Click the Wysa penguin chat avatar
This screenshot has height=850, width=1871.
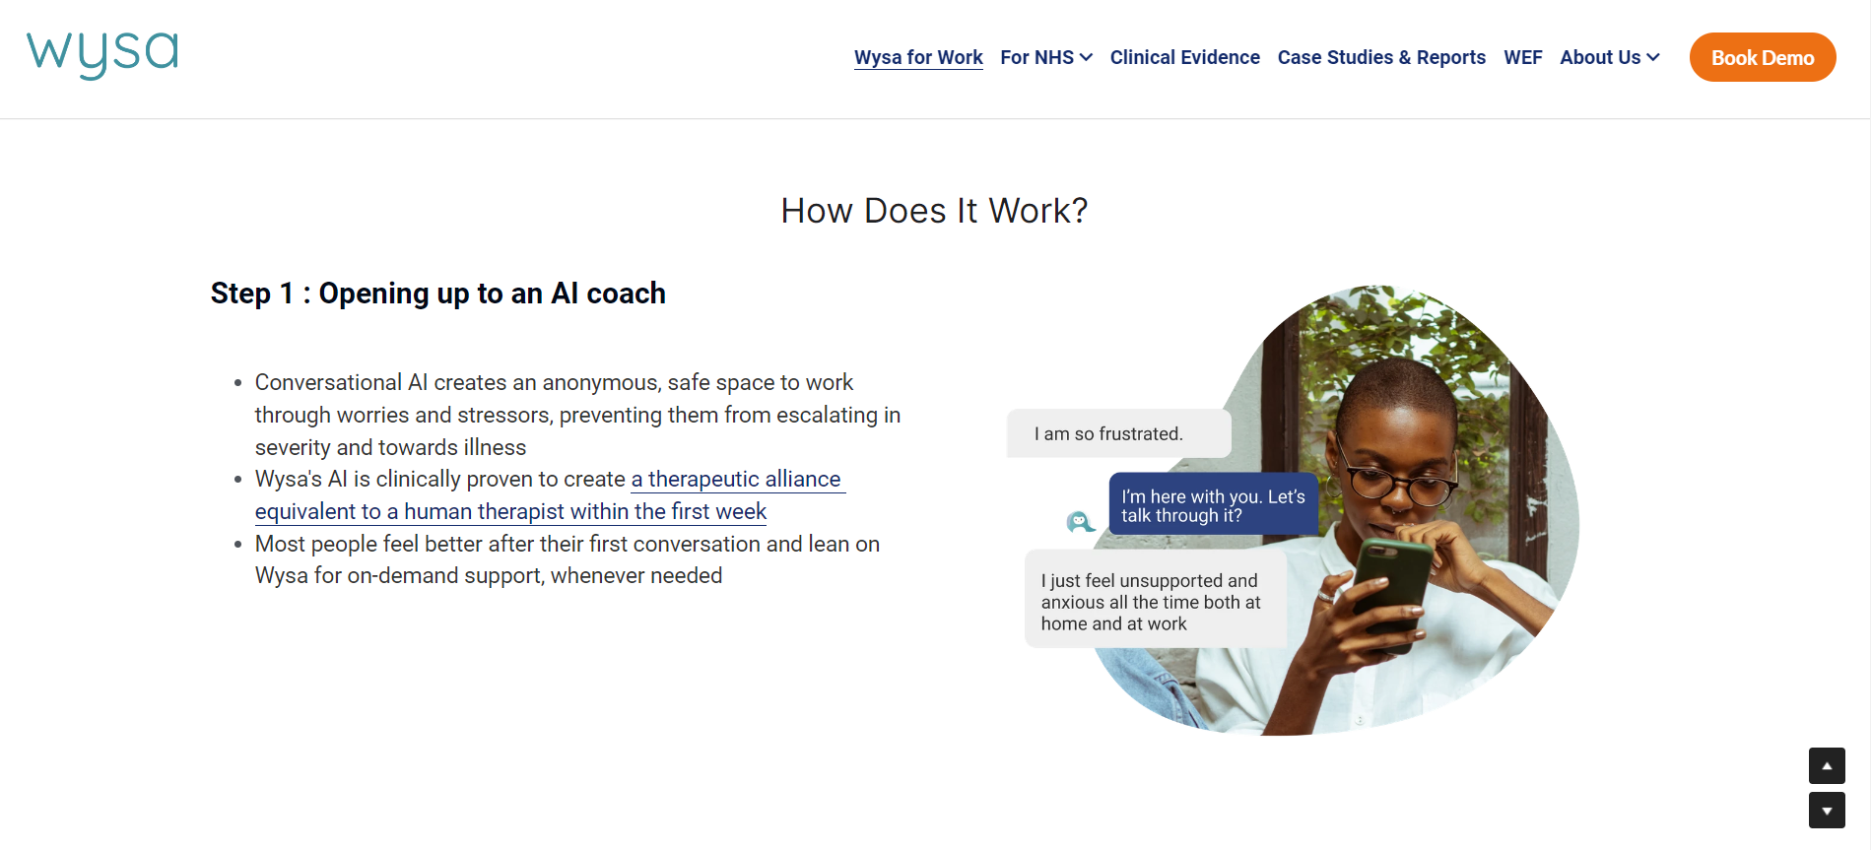pos(1080,521)
